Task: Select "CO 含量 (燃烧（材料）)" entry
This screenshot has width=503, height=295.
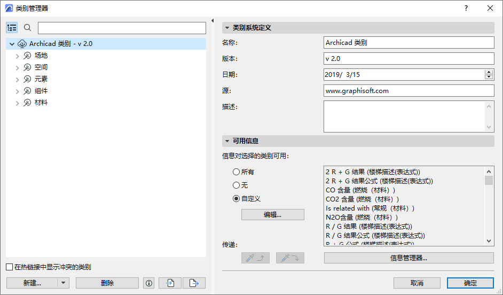Action: [360, 190]
